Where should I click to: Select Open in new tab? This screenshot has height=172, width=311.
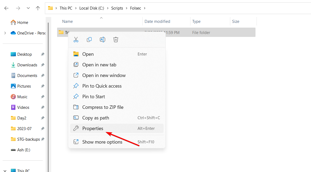point(117,65)
